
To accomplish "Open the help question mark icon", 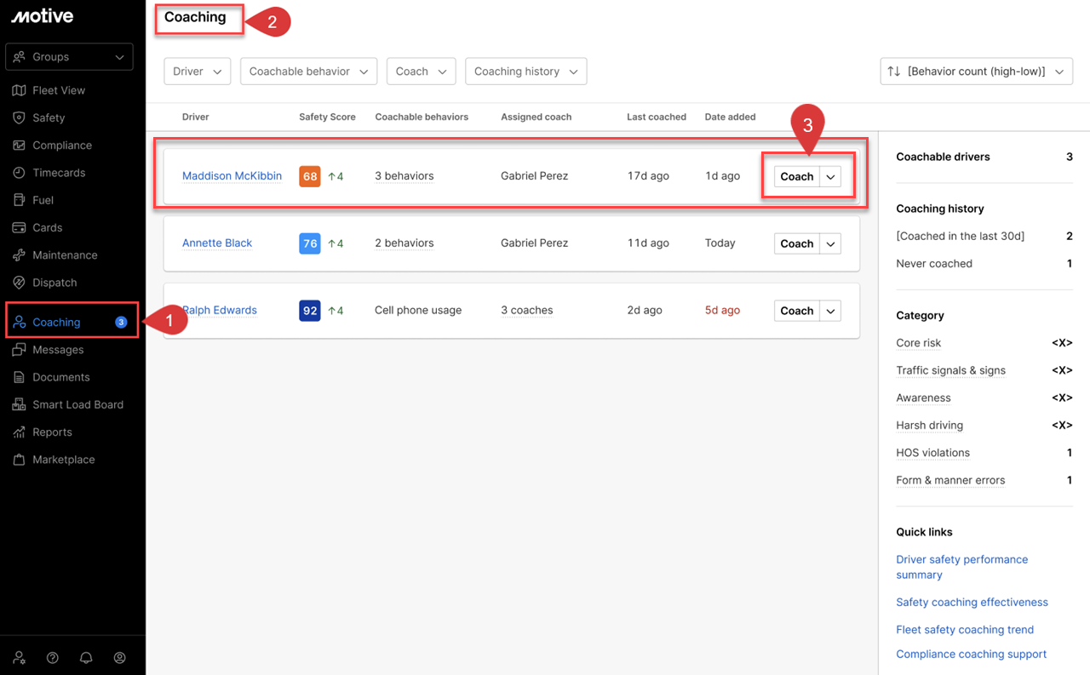I will [x=53, y=658].
